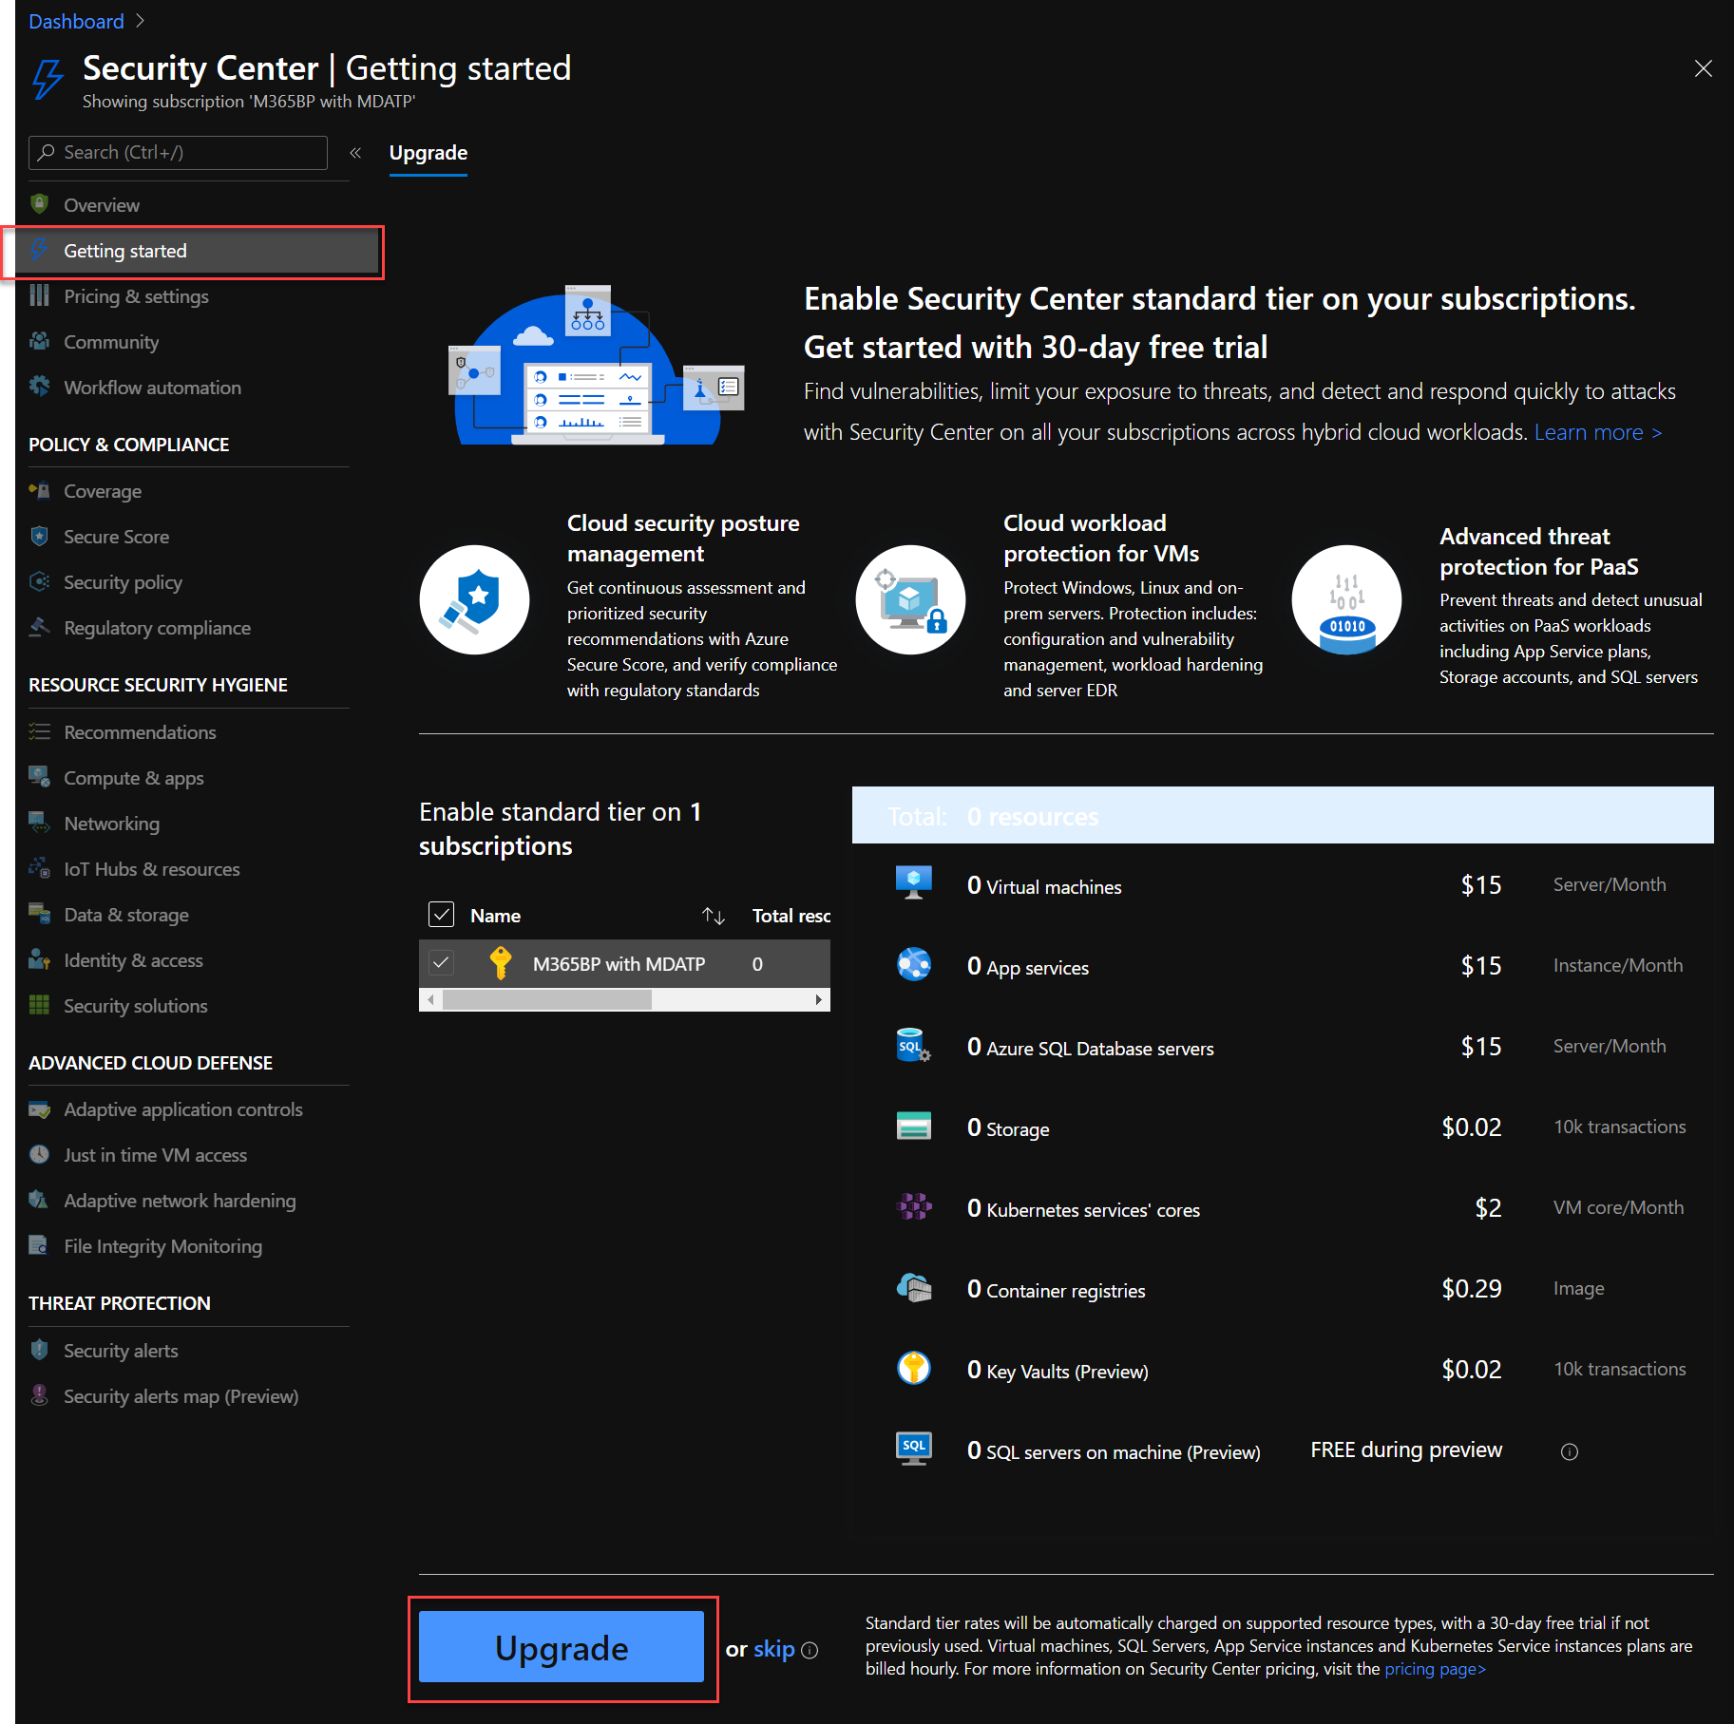Viewport: 1734px width, 1724px height.
Task: Open the pricing page link
Action: 1435,1669
